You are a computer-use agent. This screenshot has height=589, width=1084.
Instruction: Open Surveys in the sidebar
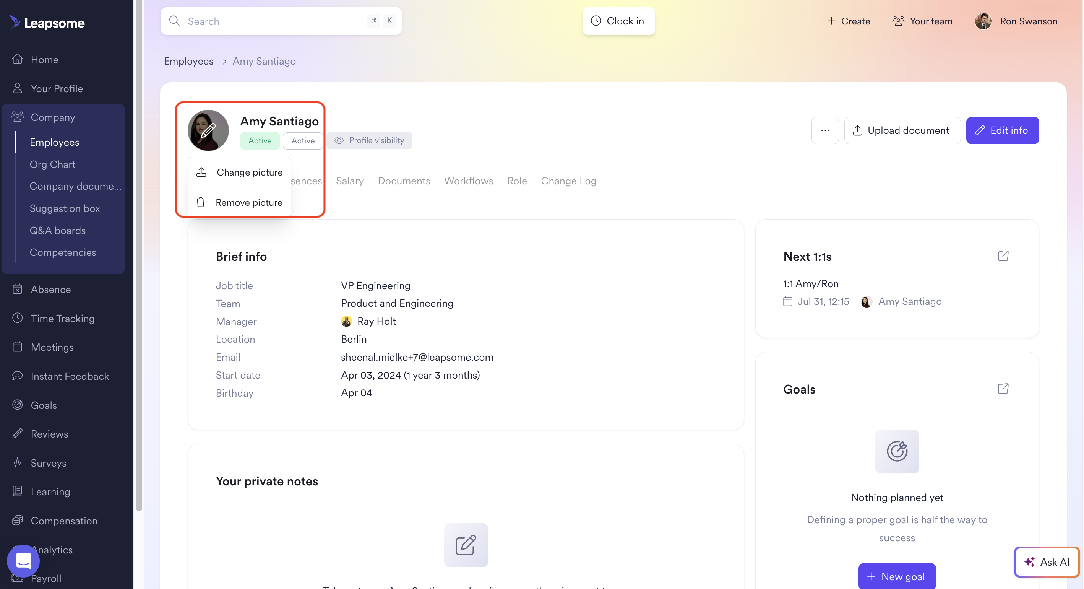(49, 463)
